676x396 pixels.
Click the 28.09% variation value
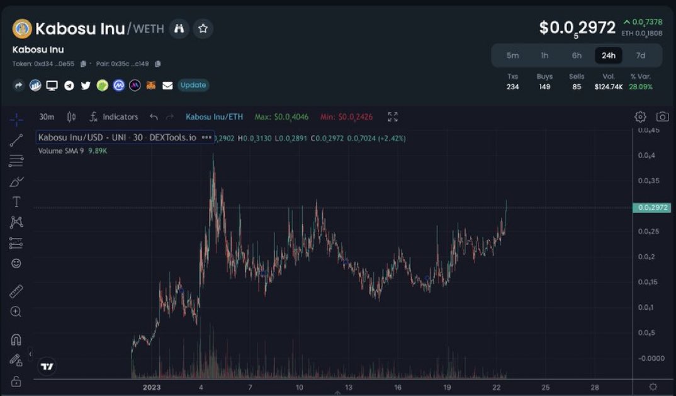point(641,87)
